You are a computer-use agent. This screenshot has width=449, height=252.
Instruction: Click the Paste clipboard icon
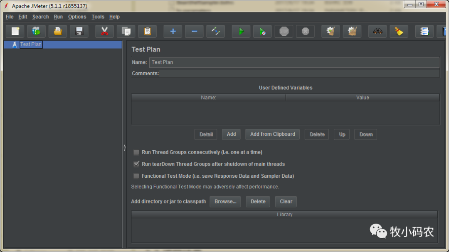[147, 31]
